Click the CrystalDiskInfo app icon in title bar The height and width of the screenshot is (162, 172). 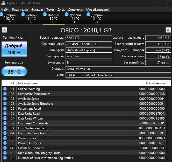[x=3, y=3]
